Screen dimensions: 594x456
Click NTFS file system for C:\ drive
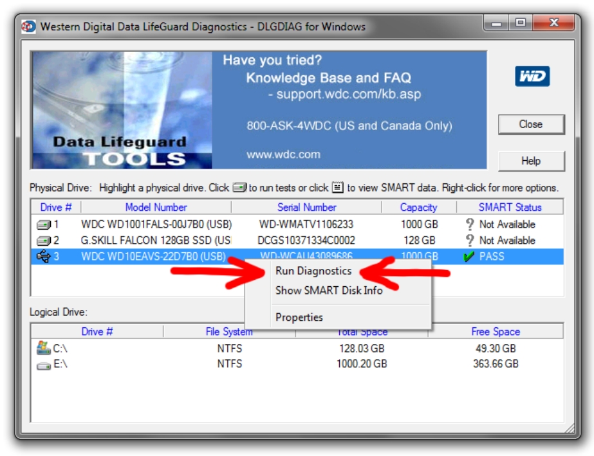230,348
